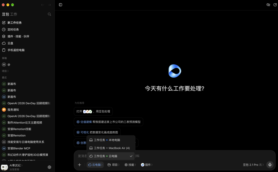278x172 pixels.
Task: Open the @ draft item
Action: pos(27,65)
